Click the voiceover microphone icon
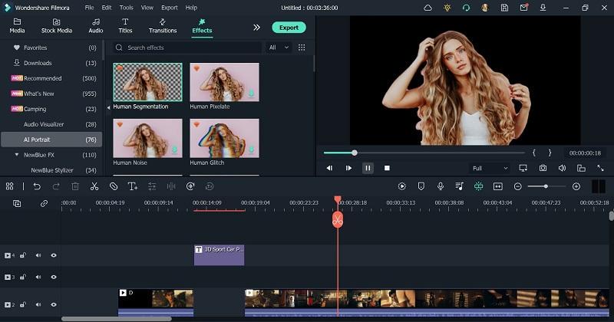614x322 pixels. [x=441, y=186]
